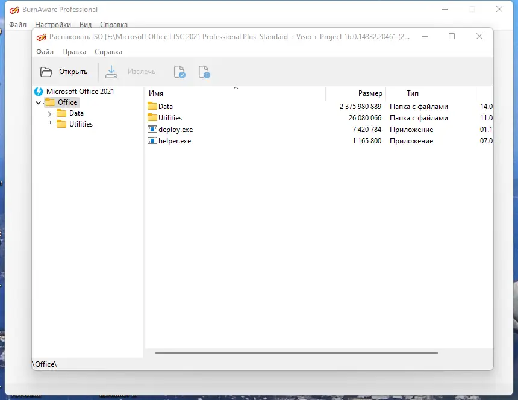This screenshot has width=518, height=400.
Task: Select the Utilities name in file list
Action: (x=170, y=118)
